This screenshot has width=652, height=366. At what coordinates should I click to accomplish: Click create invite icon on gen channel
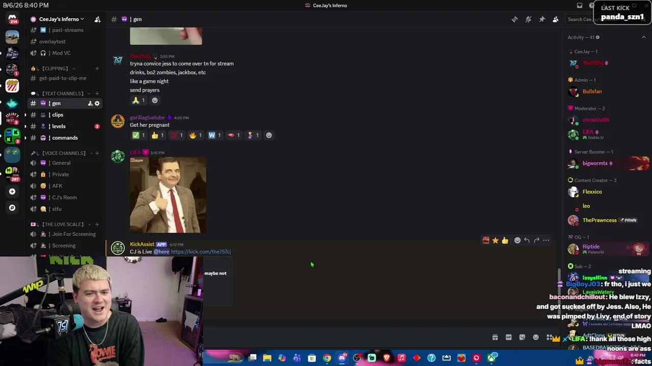[90, 104]
